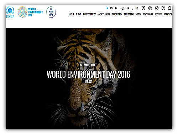The width and height of the screenshot is (178, 135).
Task: Open the Twitter social icon
Action: pos(157,8)
